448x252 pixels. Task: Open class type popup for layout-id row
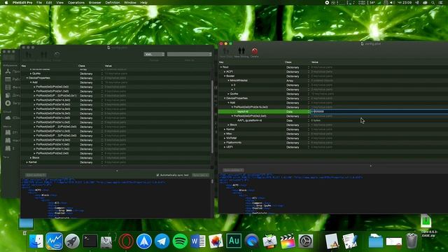pyautogui.click(x=309, y=112)
